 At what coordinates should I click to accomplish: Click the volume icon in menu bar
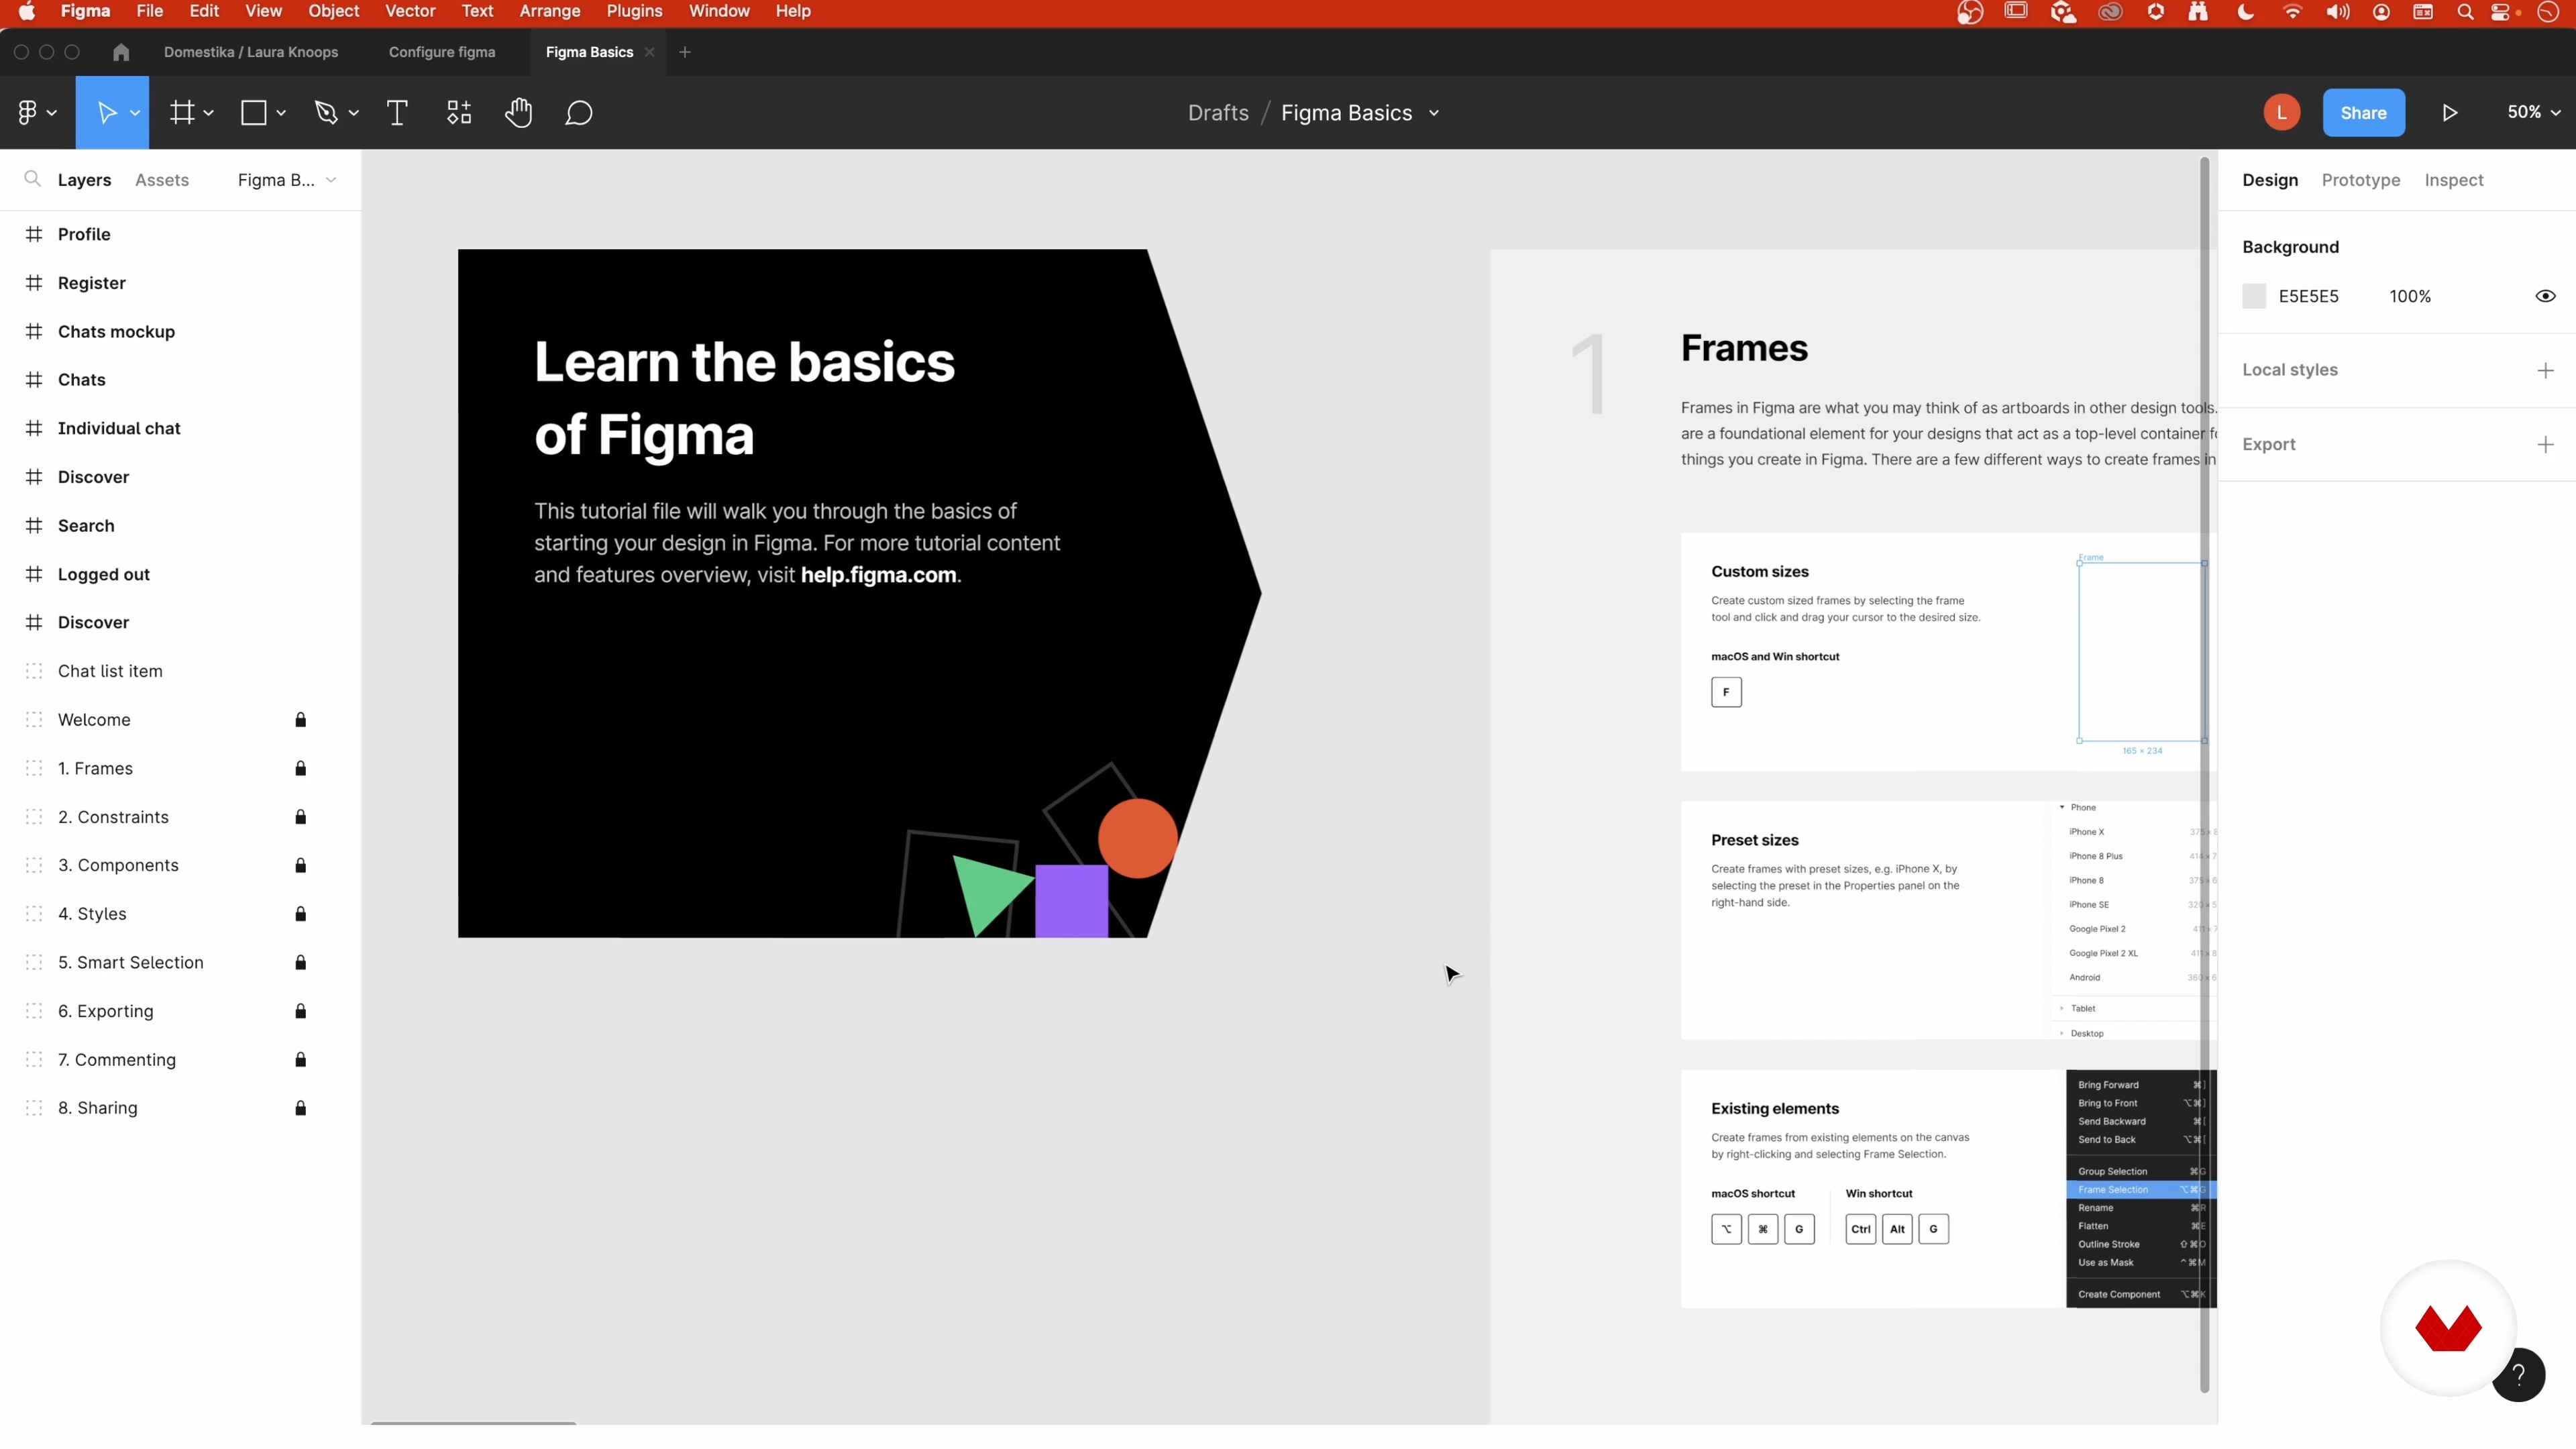2338,12
